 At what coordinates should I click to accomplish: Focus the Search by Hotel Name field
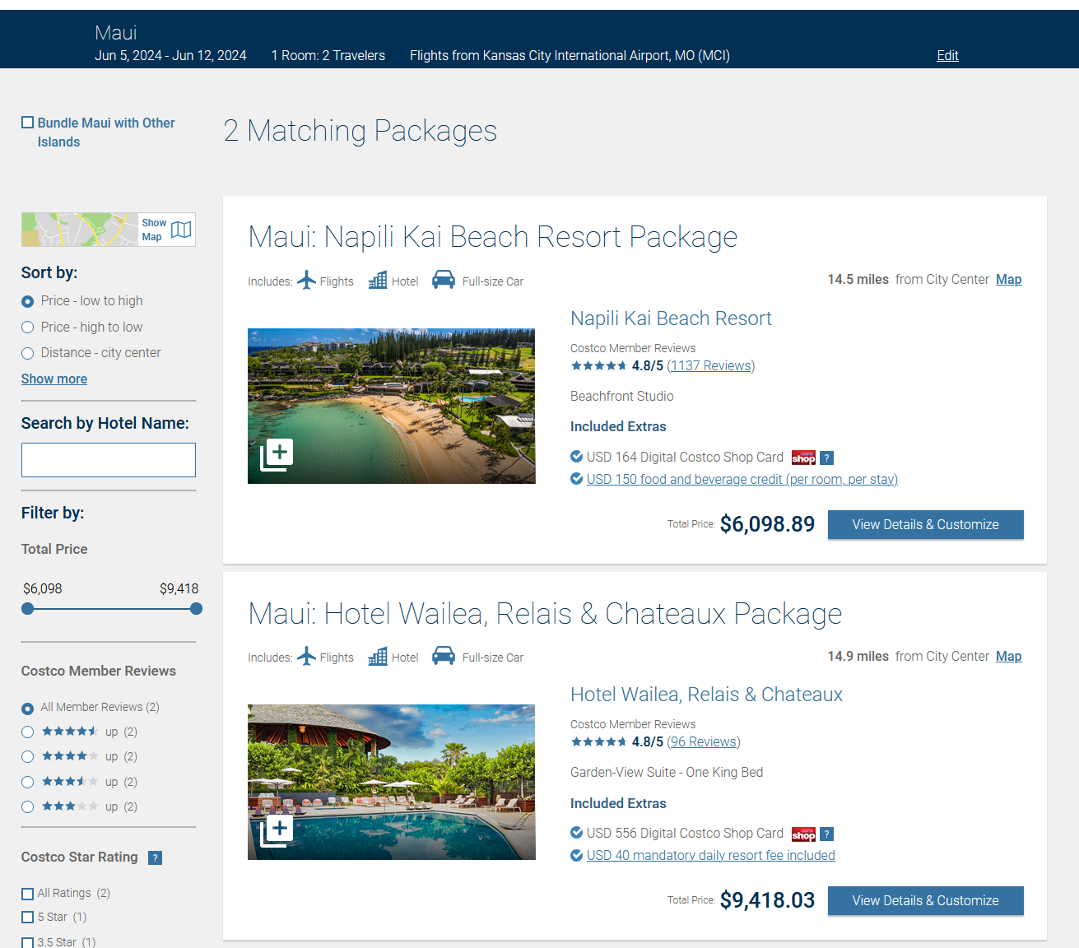click(109, 460)
